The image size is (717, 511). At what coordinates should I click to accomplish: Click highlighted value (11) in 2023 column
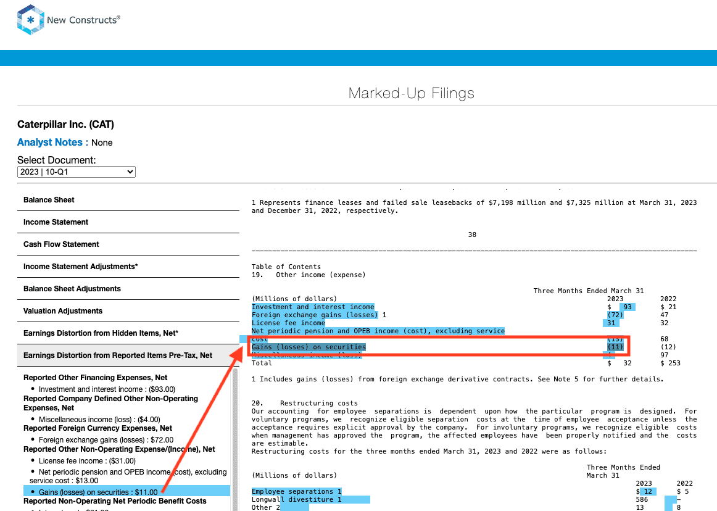pos(615,347)
